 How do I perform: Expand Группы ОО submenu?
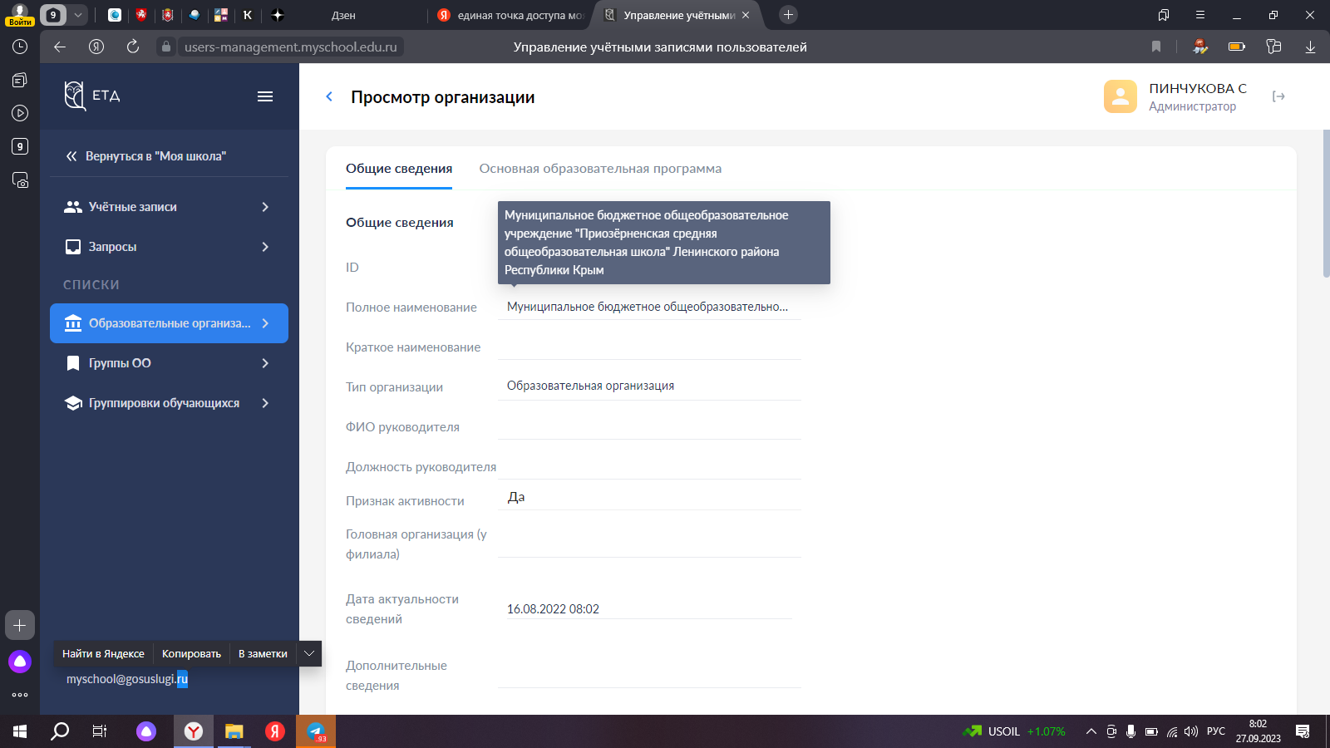[x=265, y=363]
